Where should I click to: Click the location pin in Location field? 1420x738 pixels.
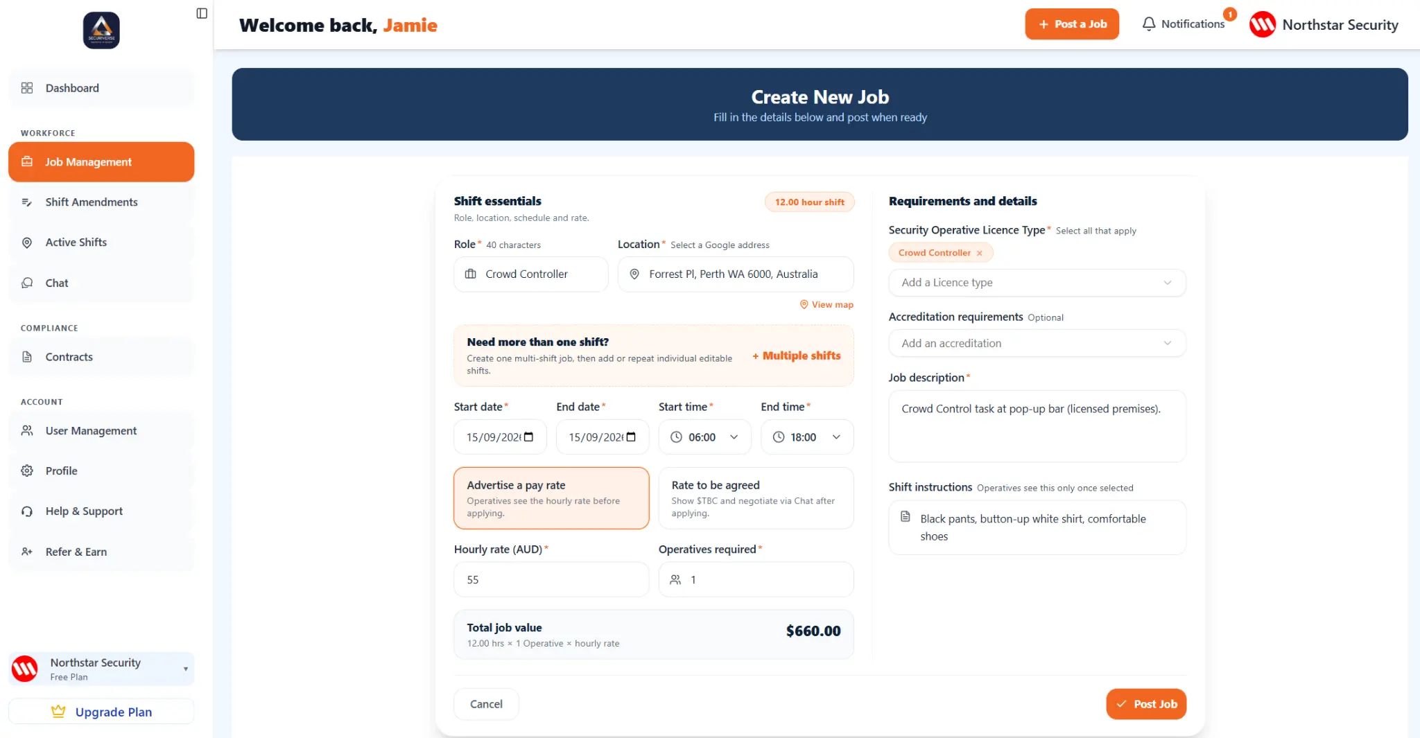point(634,274)
